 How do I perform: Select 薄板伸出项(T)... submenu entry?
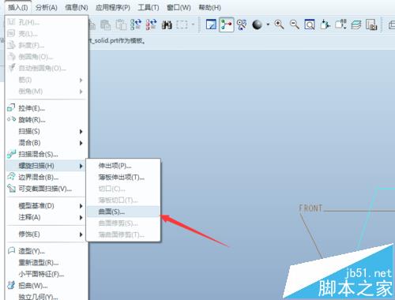click(x=123, y=178)
